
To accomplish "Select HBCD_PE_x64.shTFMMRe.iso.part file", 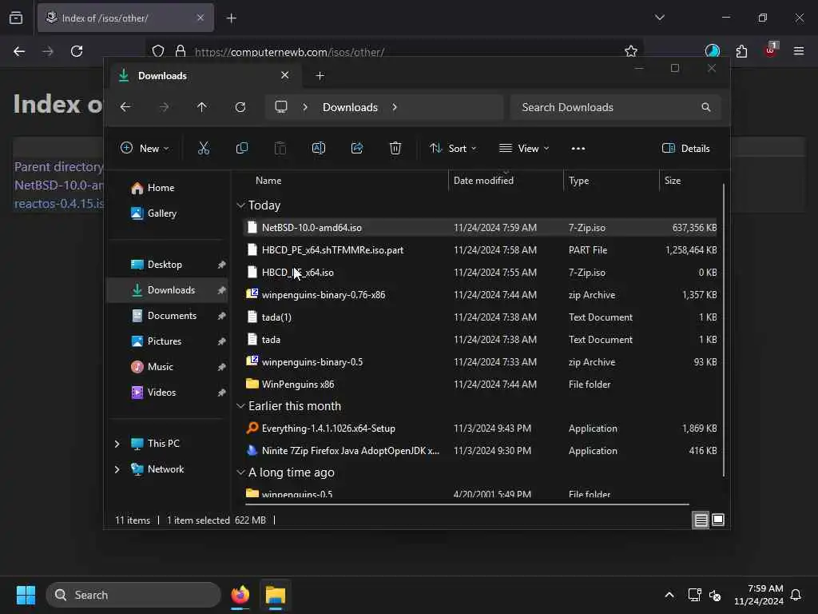I will (480, 250).
